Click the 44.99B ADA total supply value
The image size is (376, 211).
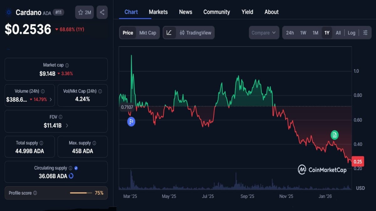(30, 151)
